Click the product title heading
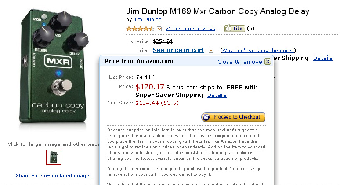Screen dimensions: 340x185 tap(217, 11)
